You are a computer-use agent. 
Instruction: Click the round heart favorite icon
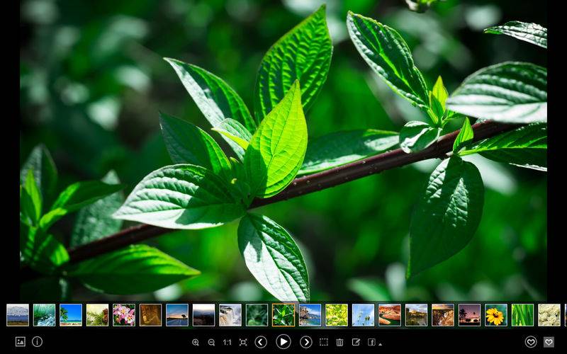531,342
